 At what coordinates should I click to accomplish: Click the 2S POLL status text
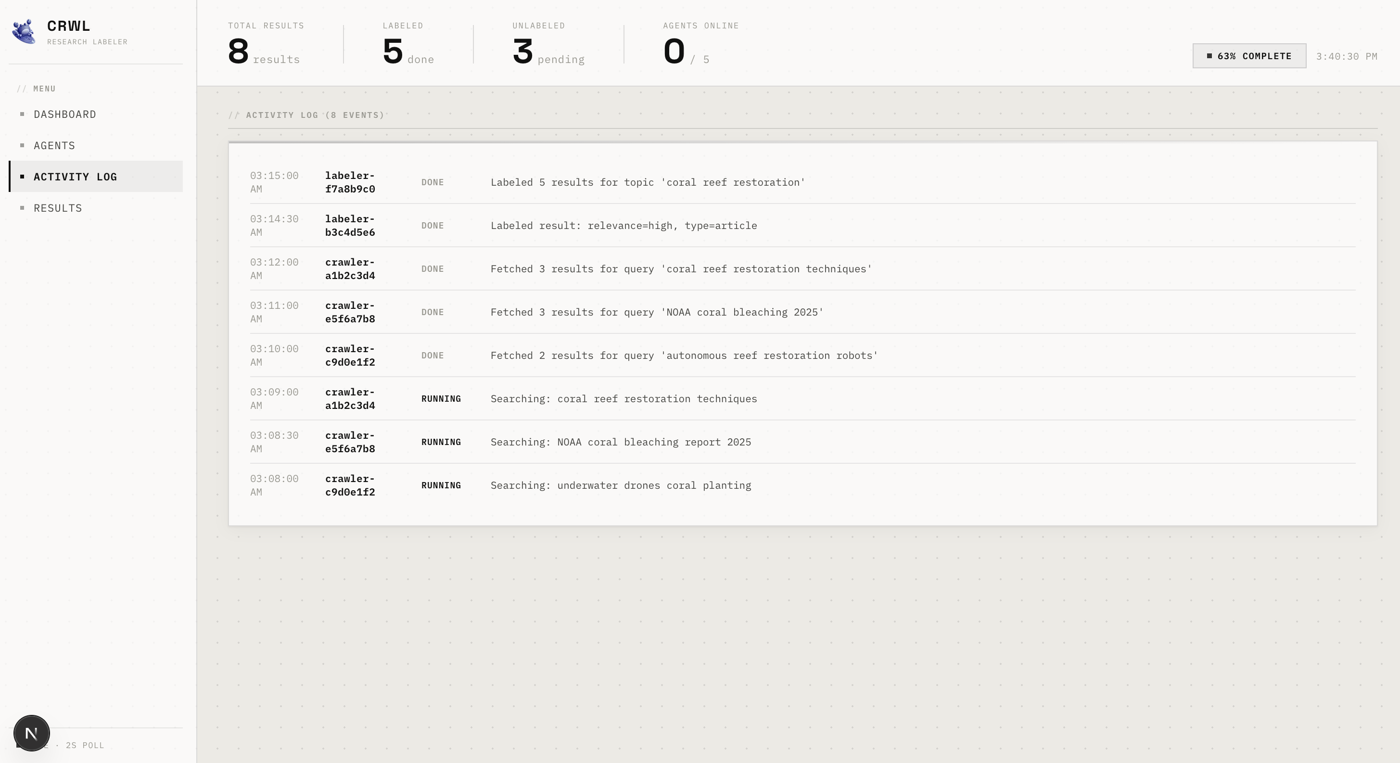click(85, 745)
